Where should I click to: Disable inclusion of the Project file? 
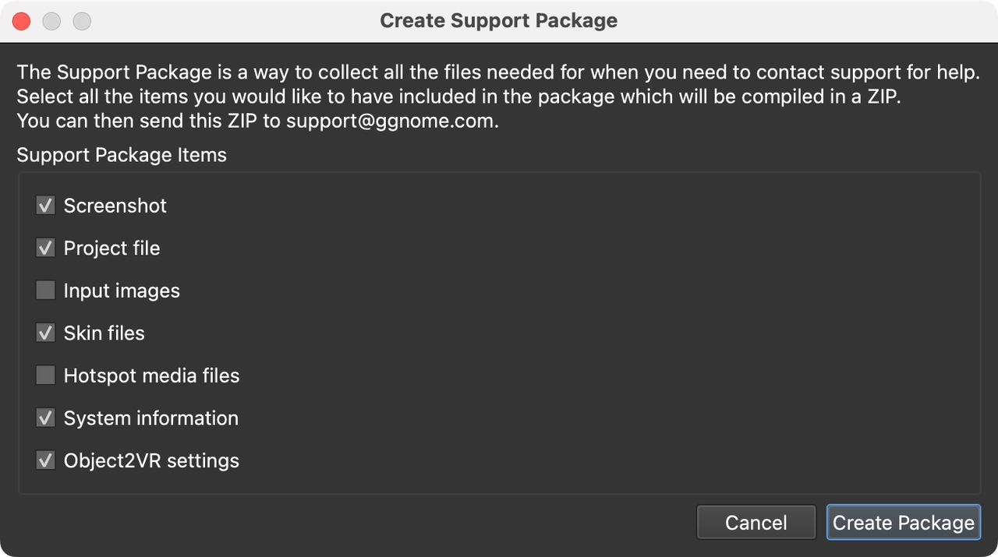[45, 248]
